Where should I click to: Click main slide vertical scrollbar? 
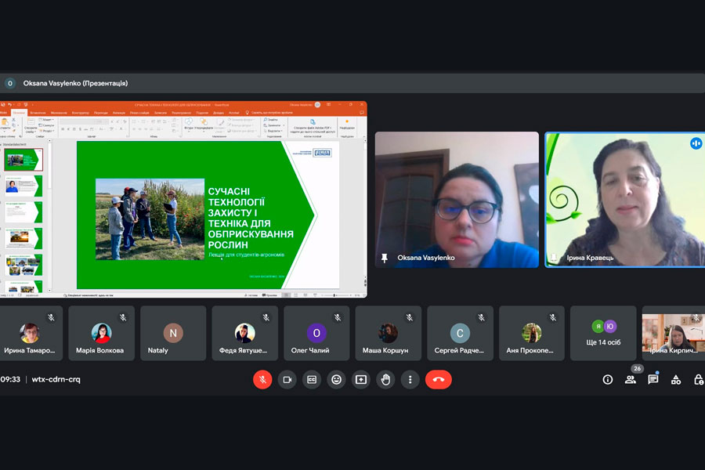coord(364,211)
